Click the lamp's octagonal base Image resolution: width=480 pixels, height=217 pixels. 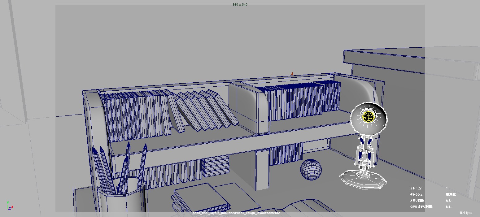click(x=363, y=180)
